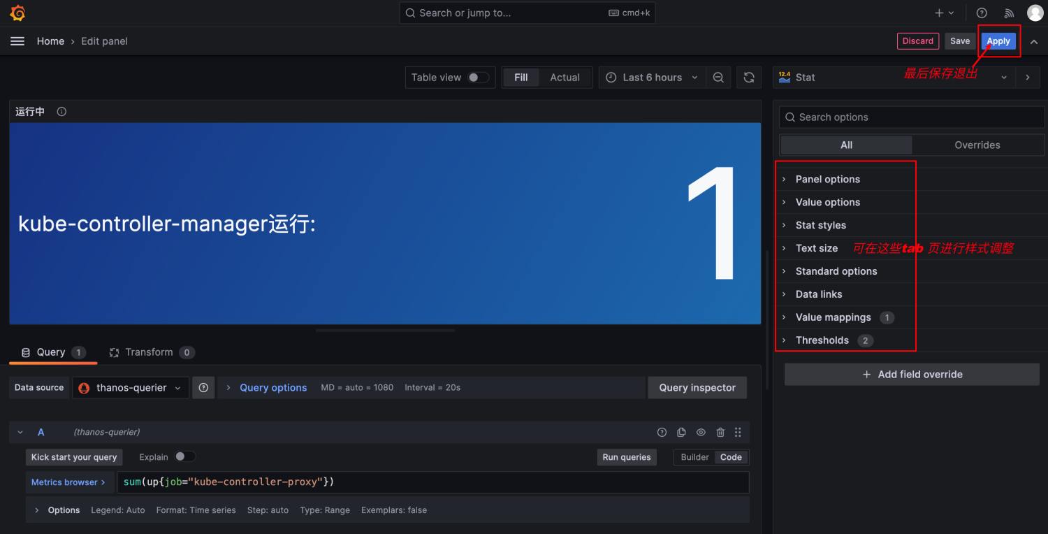The image size is (1048, 534).
Task: Click the 'MD = auto = 1080' text
Action: click(x=357, y=388)
